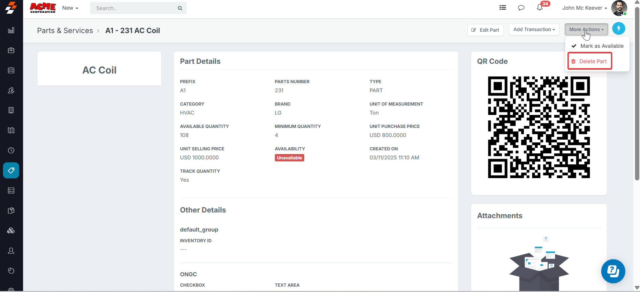Select Mark as Available menu option

(602, 46)
